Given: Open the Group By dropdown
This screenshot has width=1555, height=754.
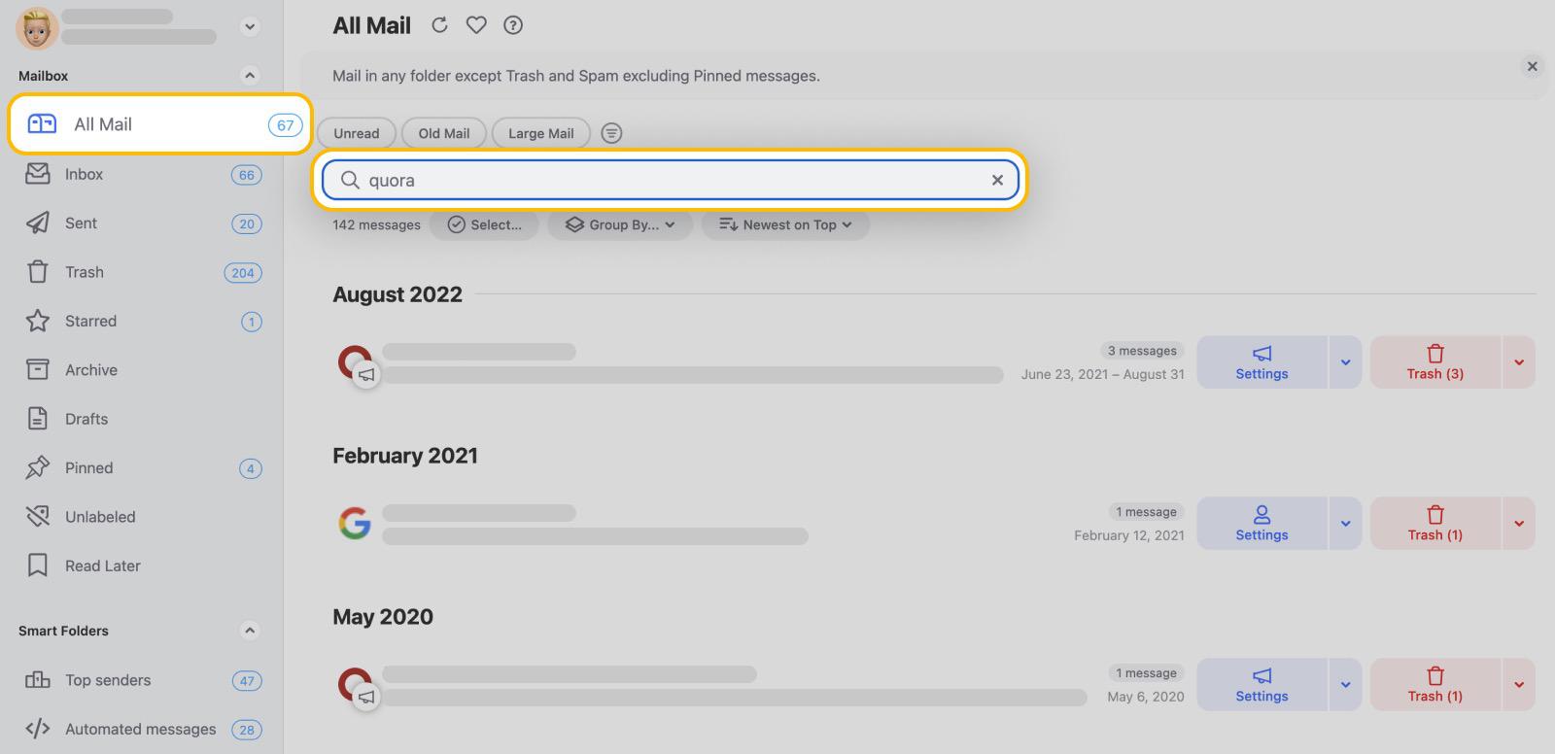Looking at the screenshot, I should pyautogui.click(x=620, y=224).
